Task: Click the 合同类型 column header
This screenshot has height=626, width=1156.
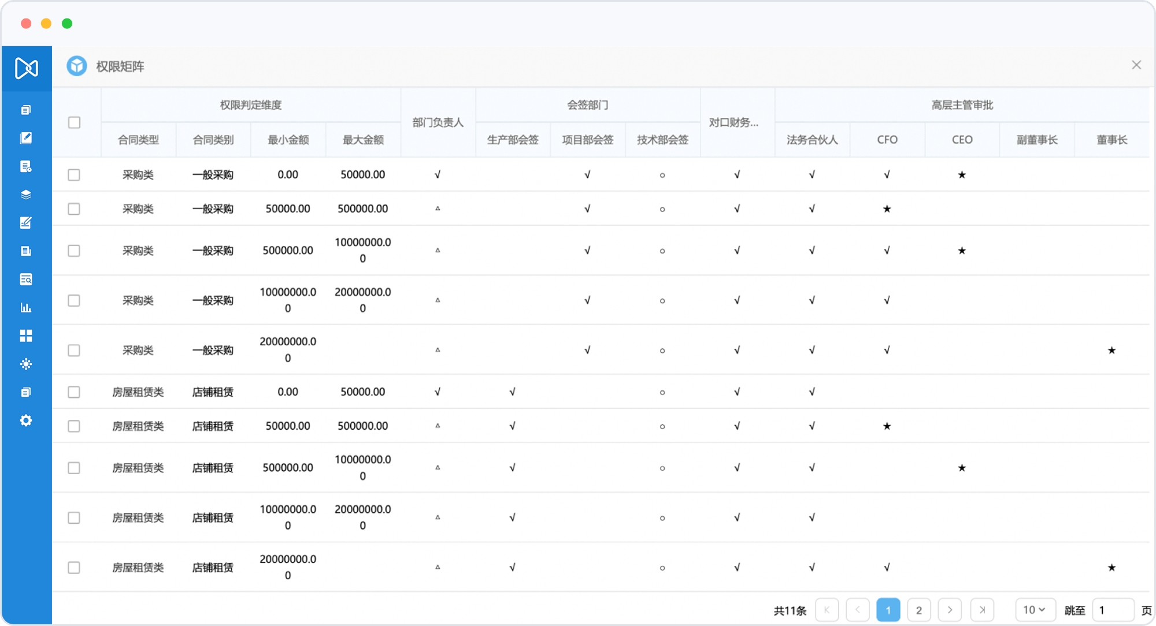Action: [138, 140]
